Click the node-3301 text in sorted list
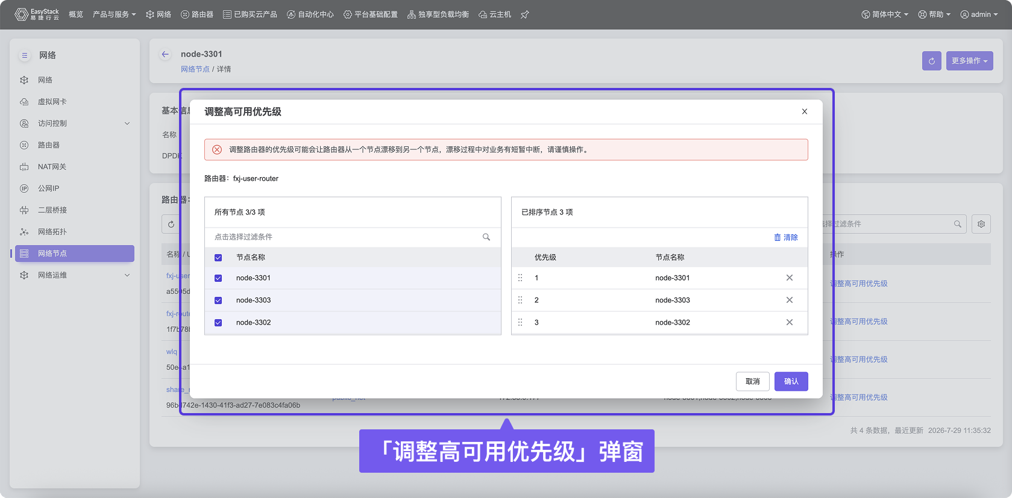Screen dimensions: 1012x498 673,278
